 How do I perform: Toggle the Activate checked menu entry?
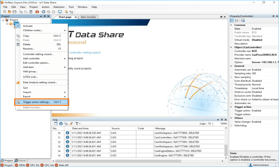coord(42,26)
